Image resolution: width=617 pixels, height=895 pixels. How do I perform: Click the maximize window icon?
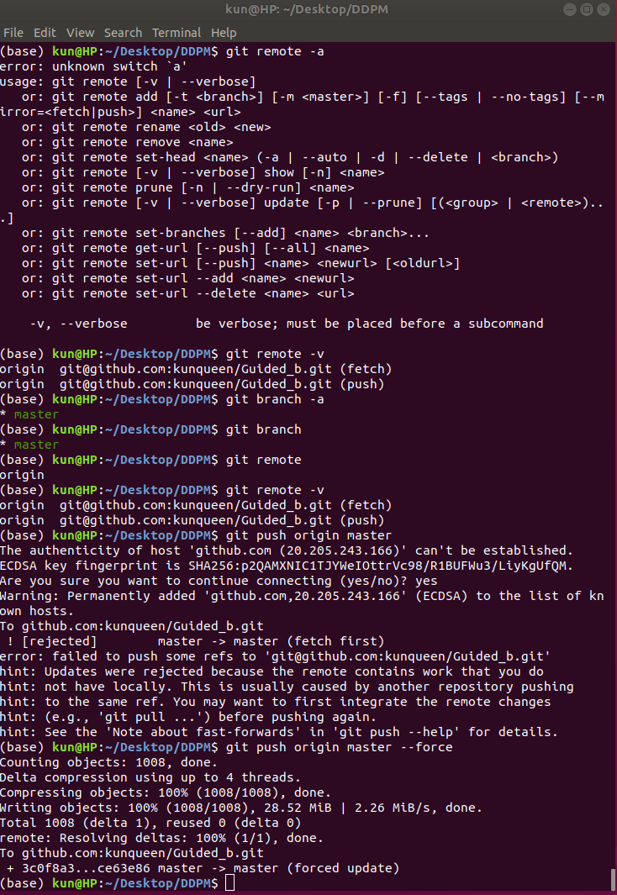click(x=588, y=9)
